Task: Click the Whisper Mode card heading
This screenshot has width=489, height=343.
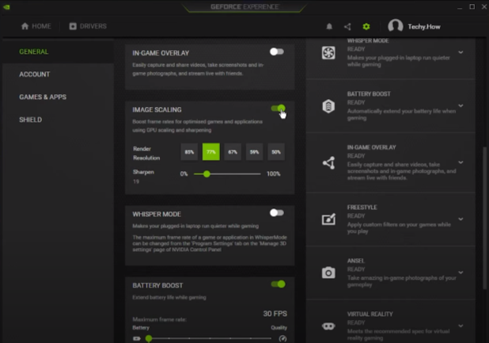Action: pyautogui.click(x=157, y=214)
